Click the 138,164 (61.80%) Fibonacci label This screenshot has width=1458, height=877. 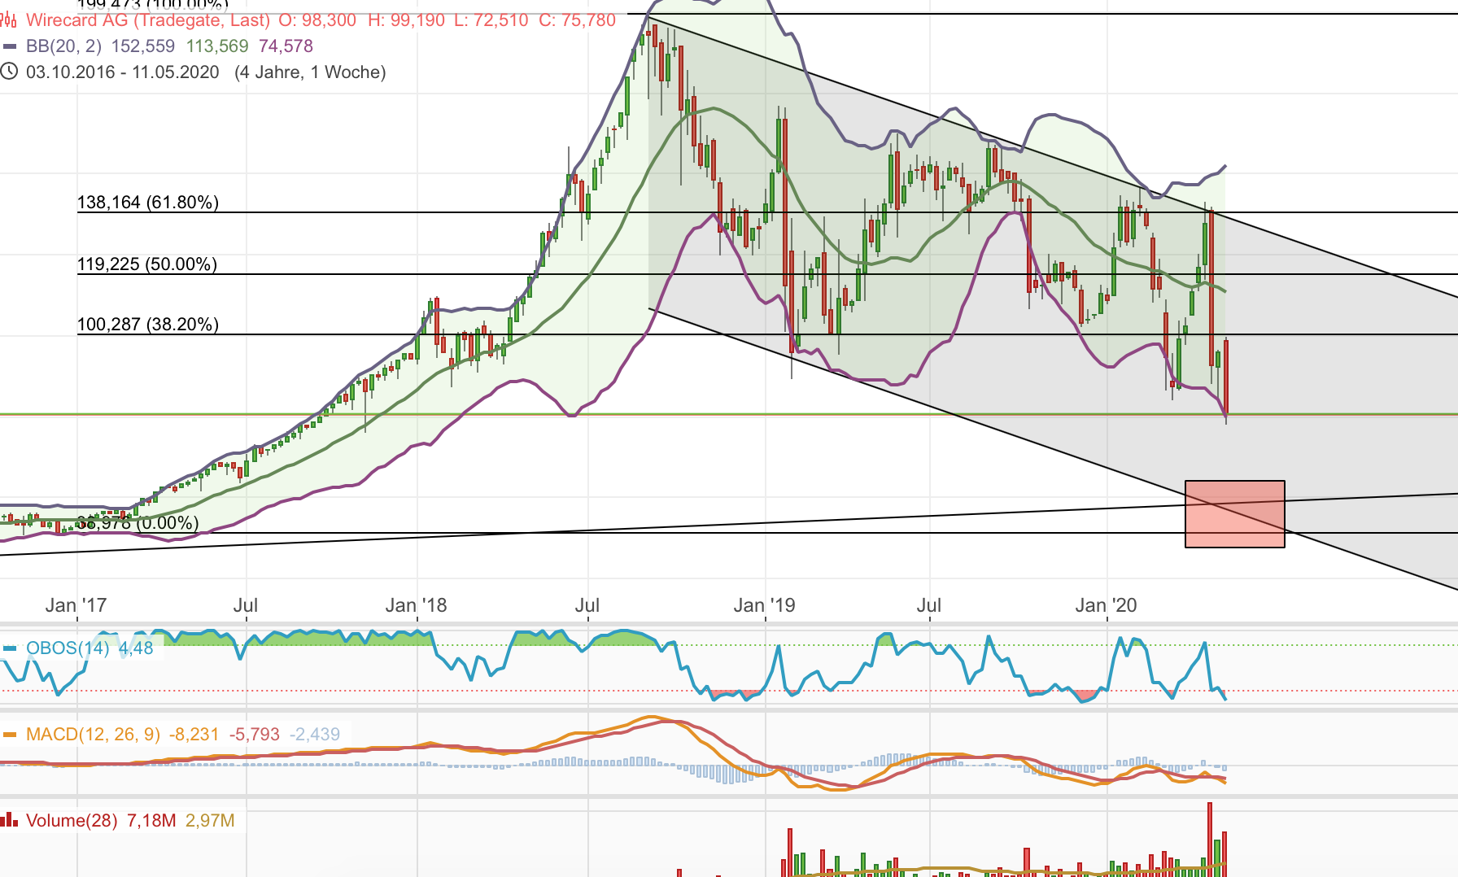tap(146, 203)
